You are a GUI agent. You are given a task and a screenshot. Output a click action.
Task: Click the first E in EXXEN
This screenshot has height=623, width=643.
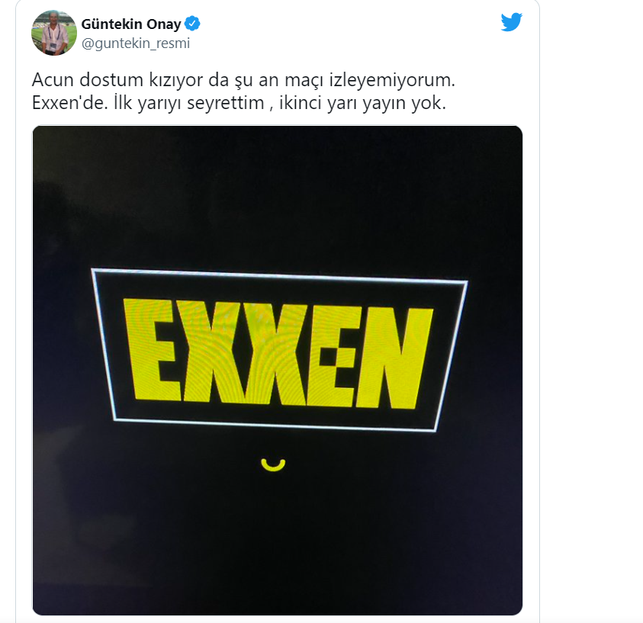point(153,349)
